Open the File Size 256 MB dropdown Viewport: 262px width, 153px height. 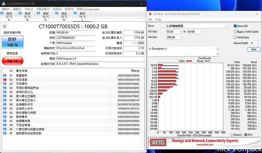(x=174, y=37)
